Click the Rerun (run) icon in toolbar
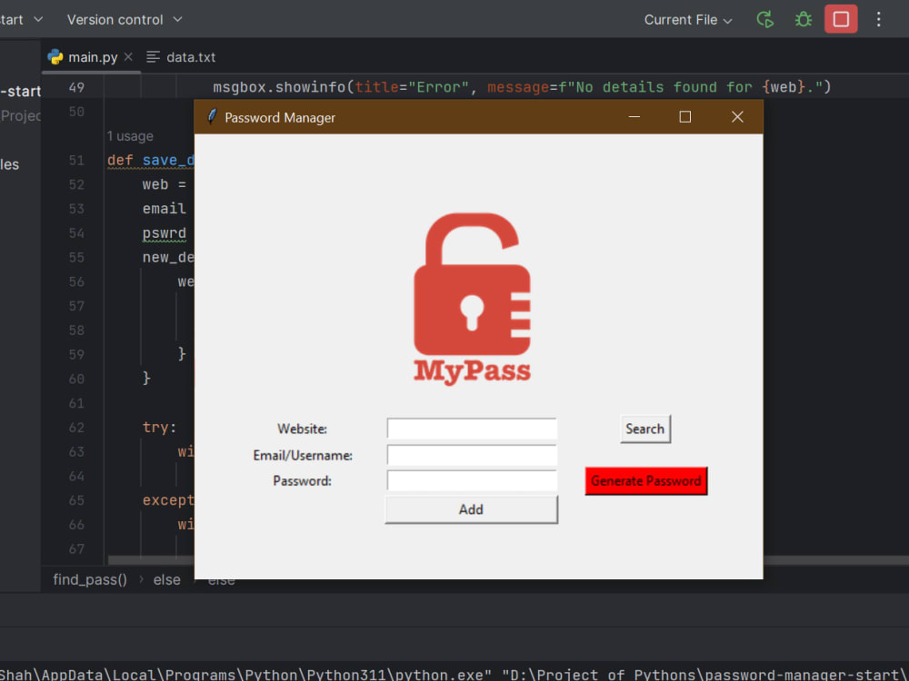Image resolution: width=909 pixels, height=681 pixels. [x=765, y=20]
